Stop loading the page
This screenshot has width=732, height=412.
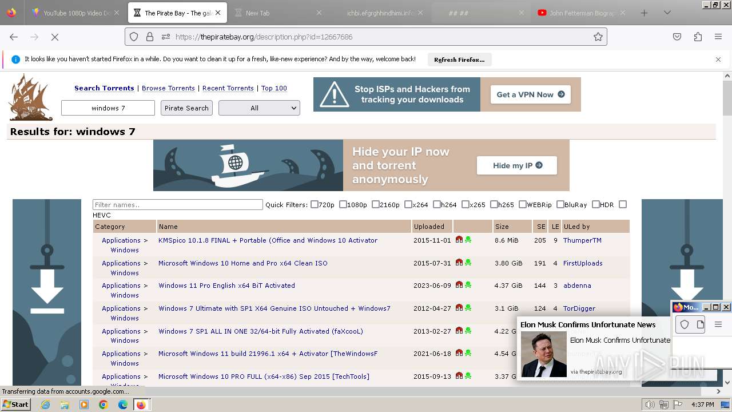coord(55,37)
